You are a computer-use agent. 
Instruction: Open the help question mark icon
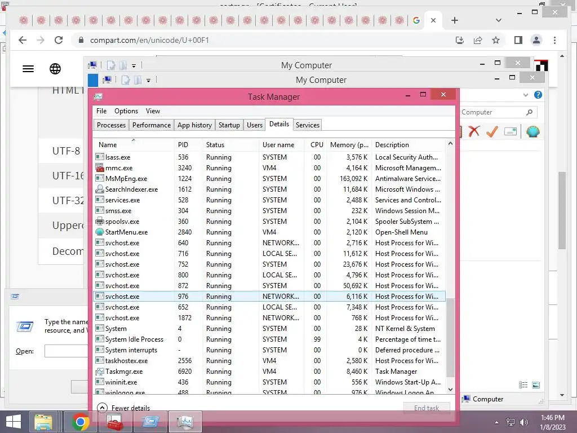pyautogui.click(x=538, y=95)
